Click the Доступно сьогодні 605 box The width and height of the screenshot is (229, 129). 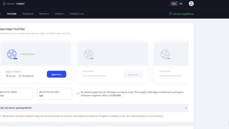(x=54, y=94)
